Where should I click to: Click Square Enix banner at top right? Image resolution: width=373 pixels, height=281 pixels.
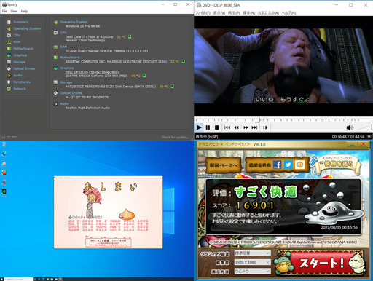(339, 164)
